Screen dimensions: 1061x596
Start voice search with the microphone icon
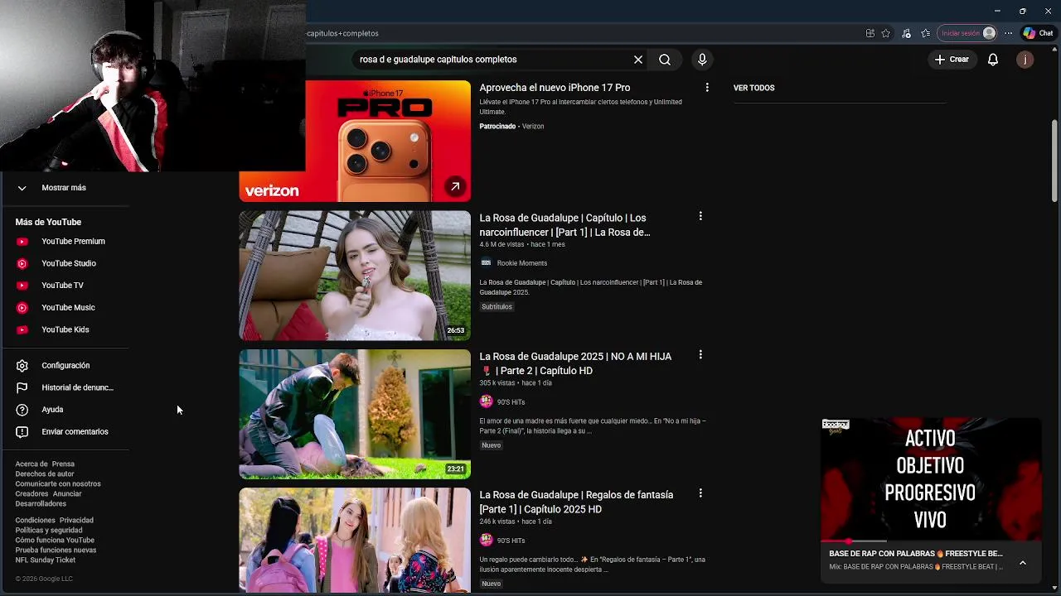702,60
